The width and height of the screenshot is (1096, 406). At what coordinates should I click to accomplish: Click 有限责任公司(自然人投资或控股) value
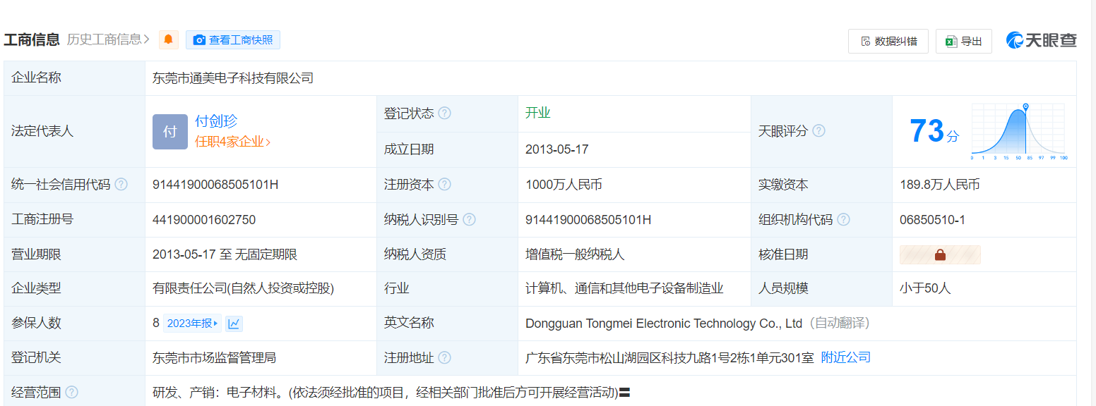[244, 288]
